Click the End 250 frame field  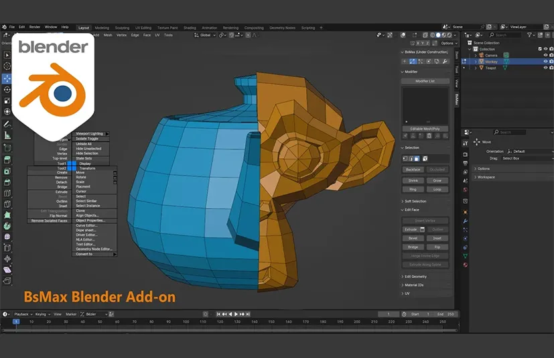446,314
